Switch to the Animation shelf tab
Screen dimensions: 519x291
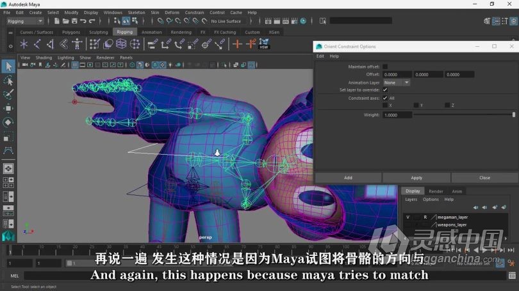point(152,32)
